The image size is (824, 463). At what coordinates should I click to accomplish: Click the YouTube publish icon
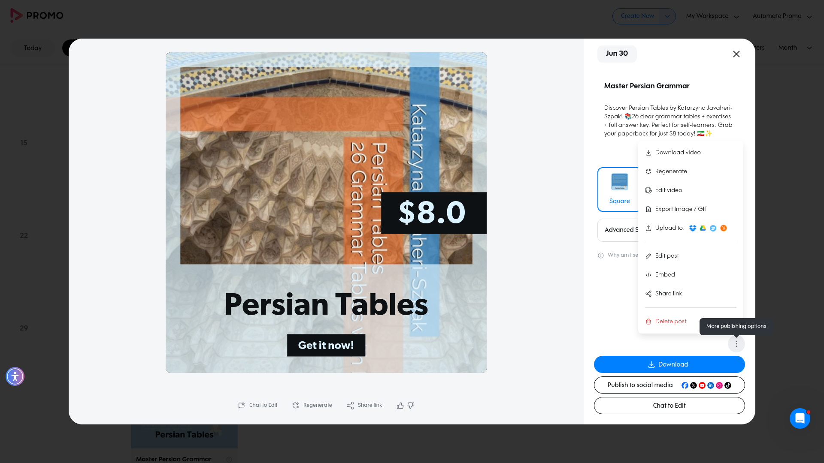tap(702, 385)
